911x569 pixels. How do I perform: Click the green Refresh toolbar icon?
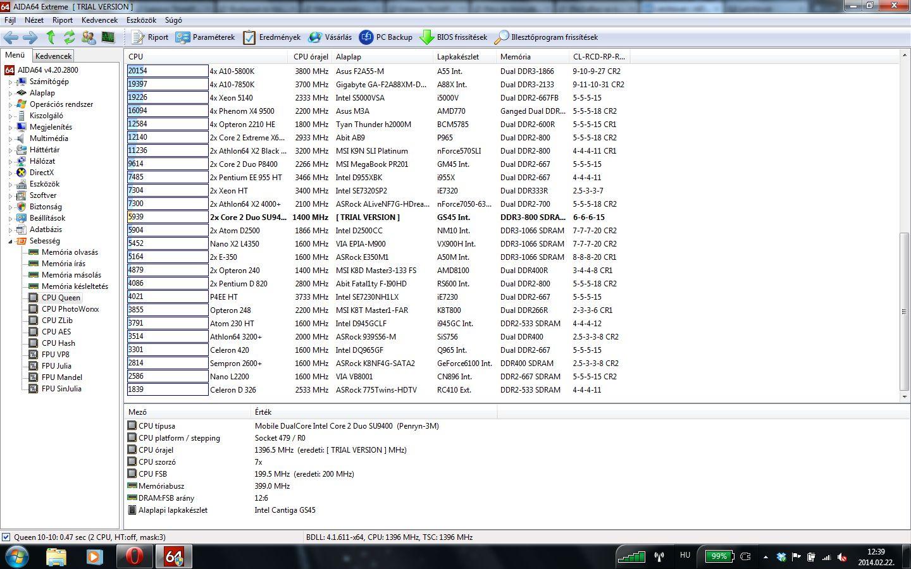coord(69,37)
